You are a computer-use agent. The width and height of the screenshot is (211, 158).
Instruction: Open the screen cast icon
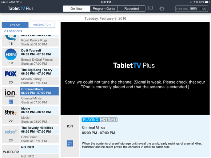[150, 8]
